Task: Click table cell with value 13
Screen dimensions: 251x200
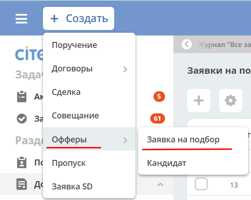Action: click(234, 185)
